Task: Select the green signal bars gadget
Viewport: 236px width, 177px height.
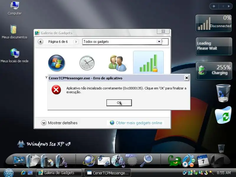Action: 148,63
